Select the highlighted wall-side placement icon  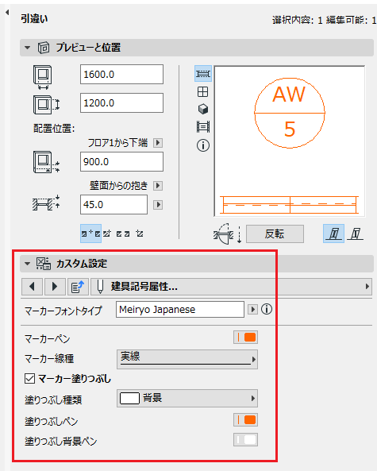tap(333, 234)
